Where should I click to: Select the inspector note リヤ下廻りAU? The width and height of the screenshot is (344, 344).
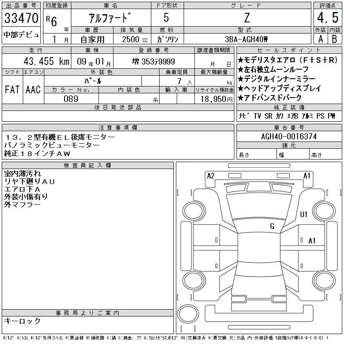pos(29,181)
